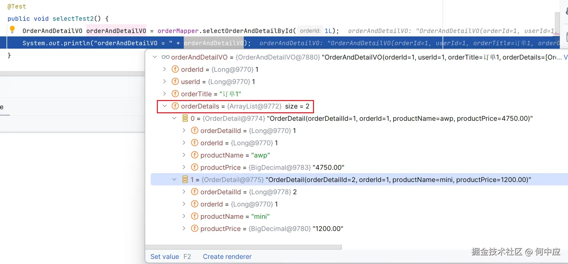Collapse list element 0 OrderDetail@9774
Screen dimensions: 568x264
(175, 118)
